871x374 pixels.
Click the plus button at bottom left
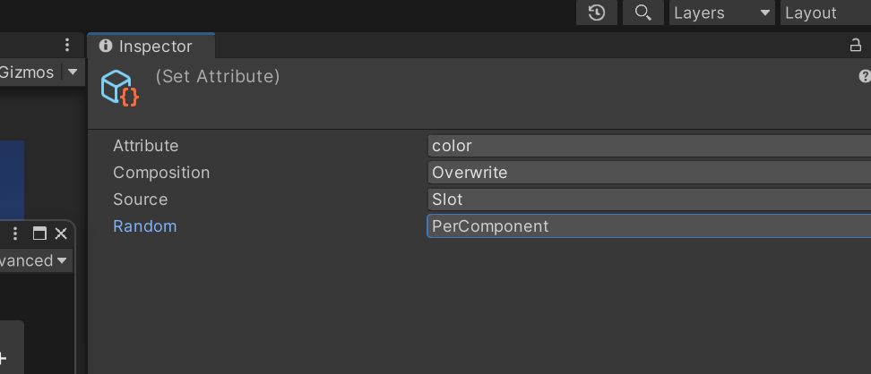tap(4, 358)
